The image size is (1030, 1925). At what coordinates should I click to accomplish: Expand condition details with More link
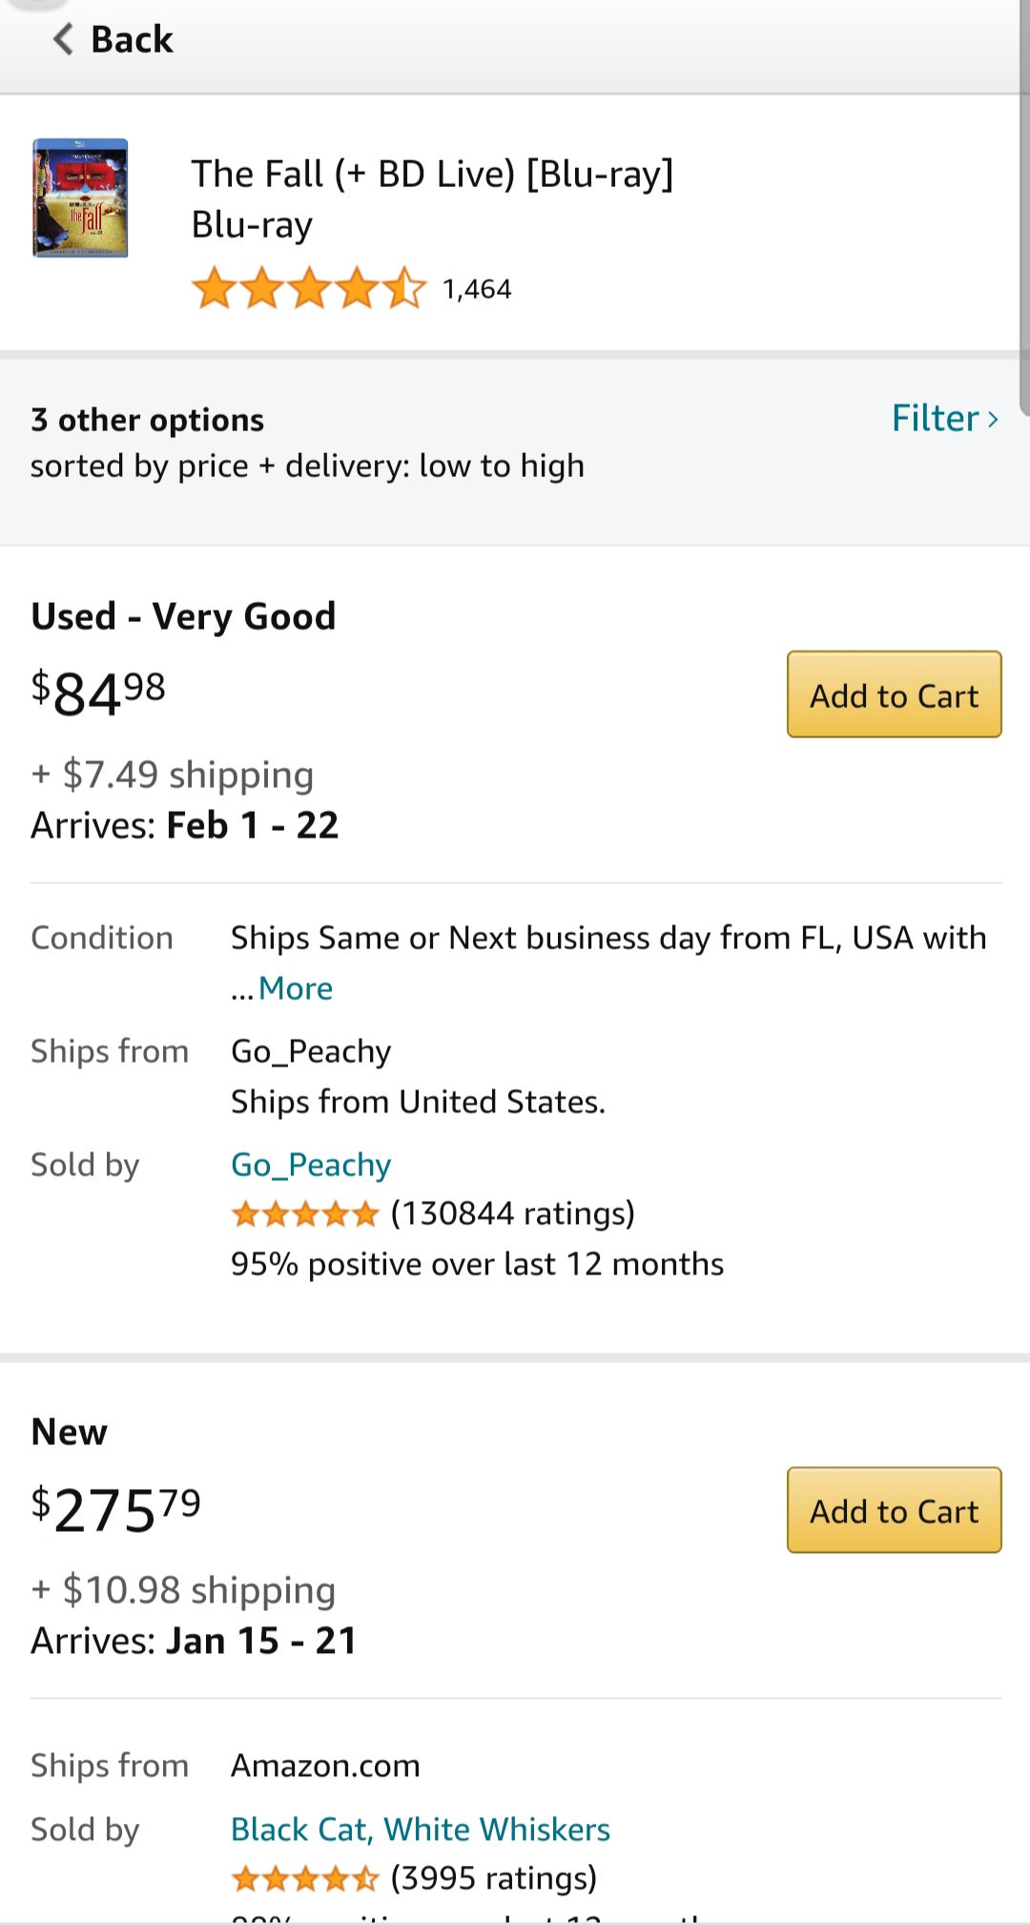[x=296, y=988]
